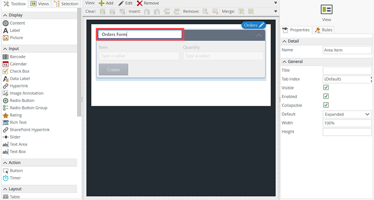Click the empty Title property field

(x=347, y=71)
